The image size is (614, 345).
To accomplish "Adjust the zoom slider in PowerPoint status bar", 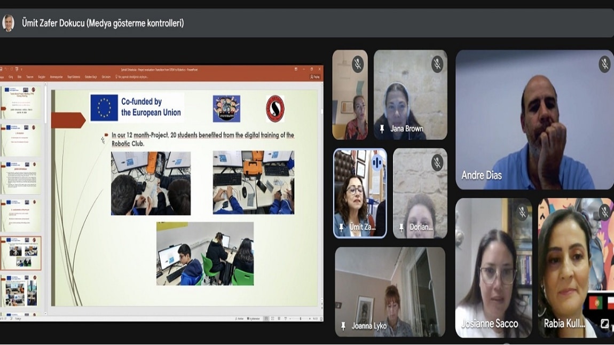I will (x=301, y=319).
